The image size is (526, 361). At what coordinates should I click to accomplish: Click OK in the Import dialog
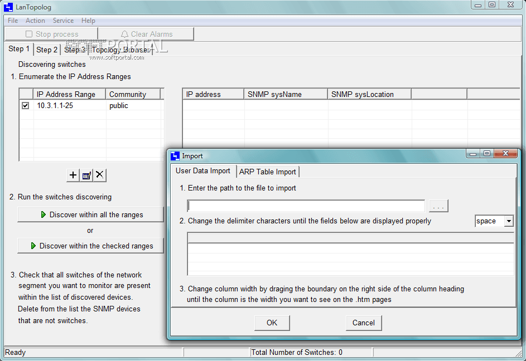click(272, 323)
